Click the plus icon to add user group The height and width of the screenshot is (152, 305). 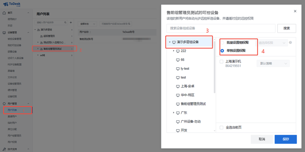[x=71, y=22]
